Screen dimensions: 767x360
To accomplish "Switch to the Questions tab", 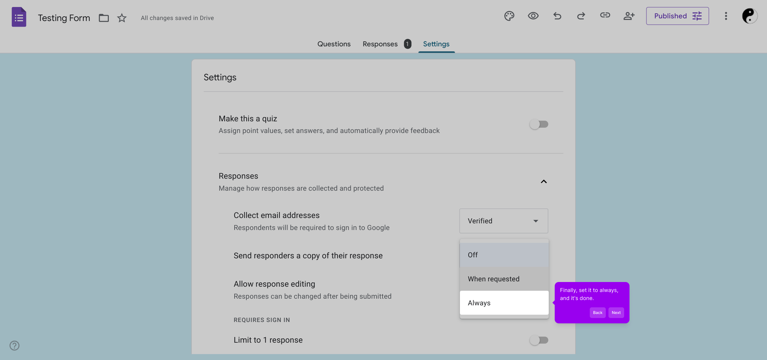I will tap(334, 44).
